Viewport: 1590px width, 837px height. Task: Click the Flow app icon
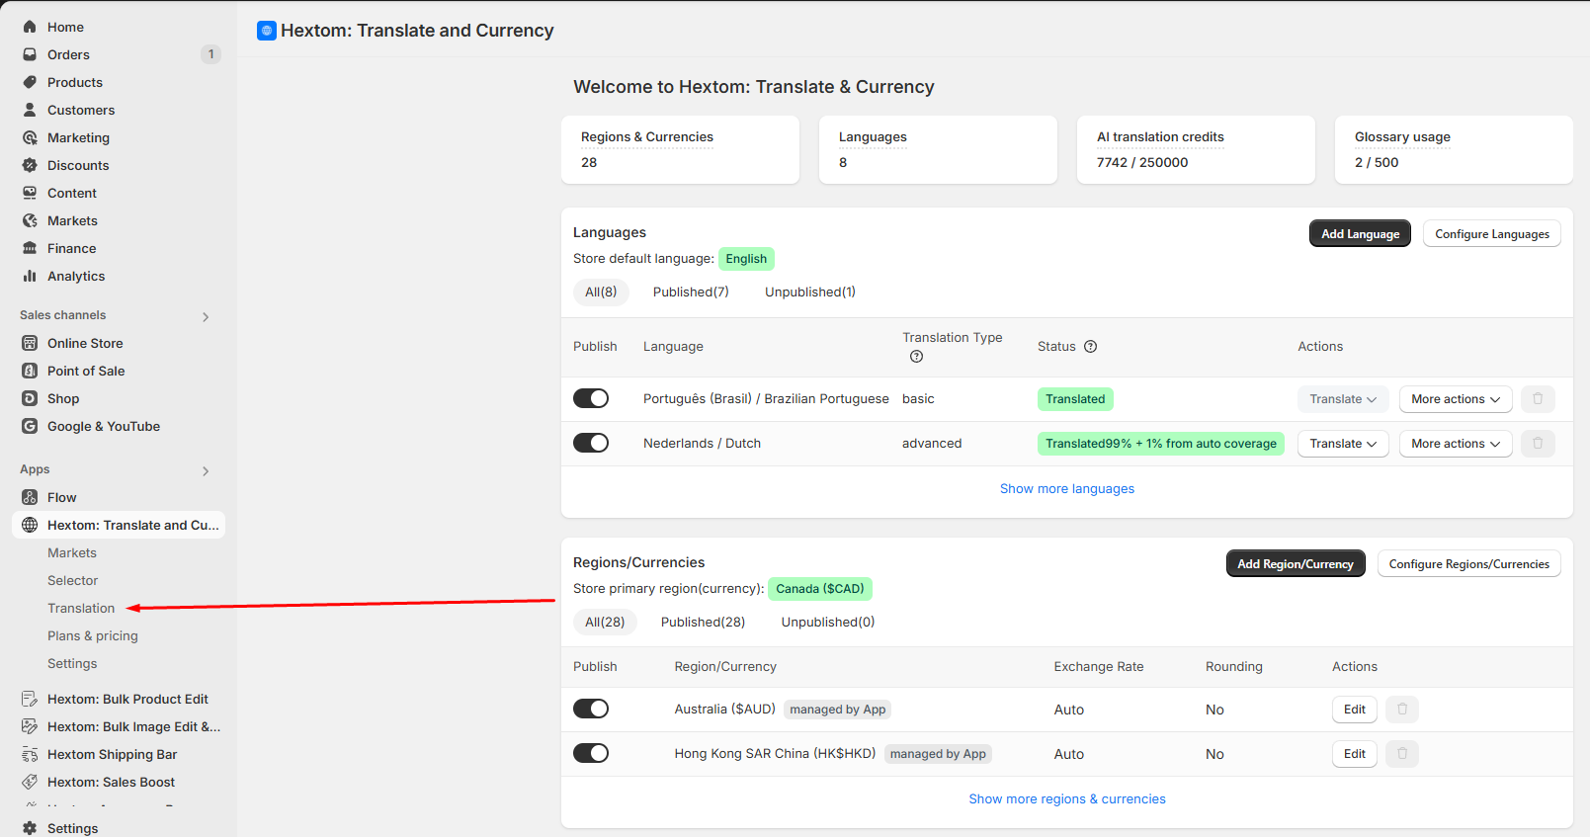(x=30, y=497)
